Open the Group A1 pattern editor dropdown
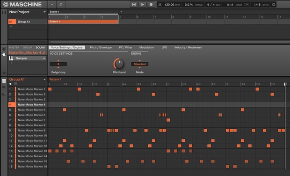Image resolution: width=290 pixels, height=176 pixels. point(44,80)
